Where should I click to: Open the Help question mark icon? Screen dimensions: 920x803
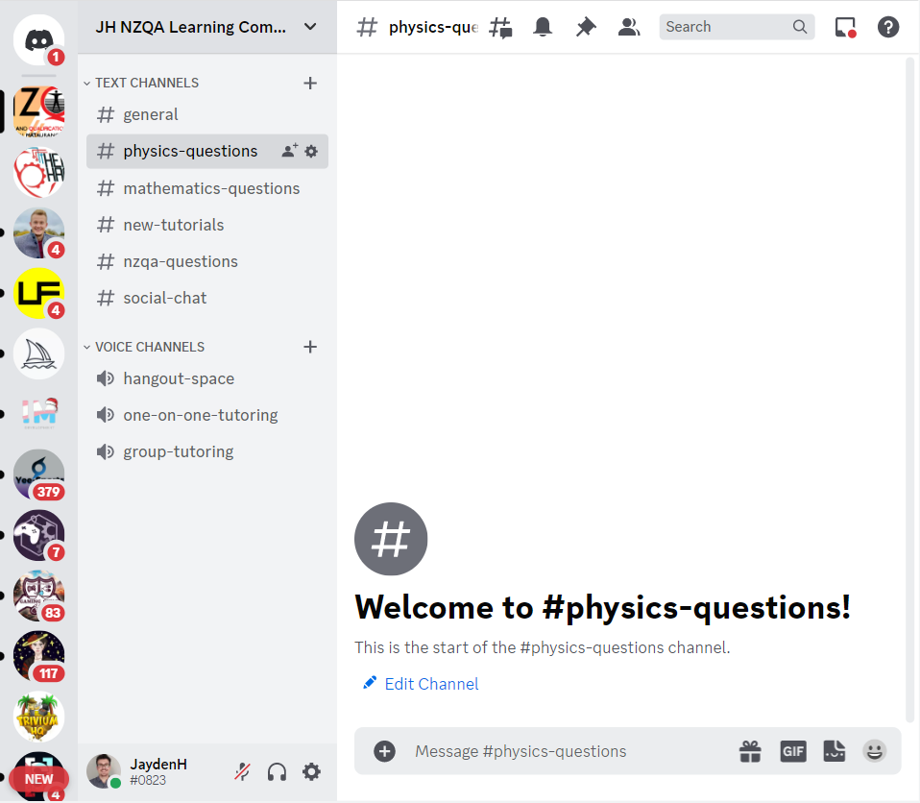coord(887,27)
